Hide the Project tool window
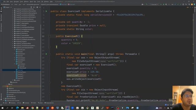 (40, 7)
